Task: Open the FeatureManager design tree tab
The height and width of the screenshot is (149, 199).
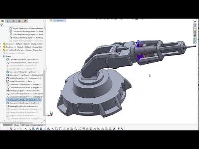Action: pos(2,21)
